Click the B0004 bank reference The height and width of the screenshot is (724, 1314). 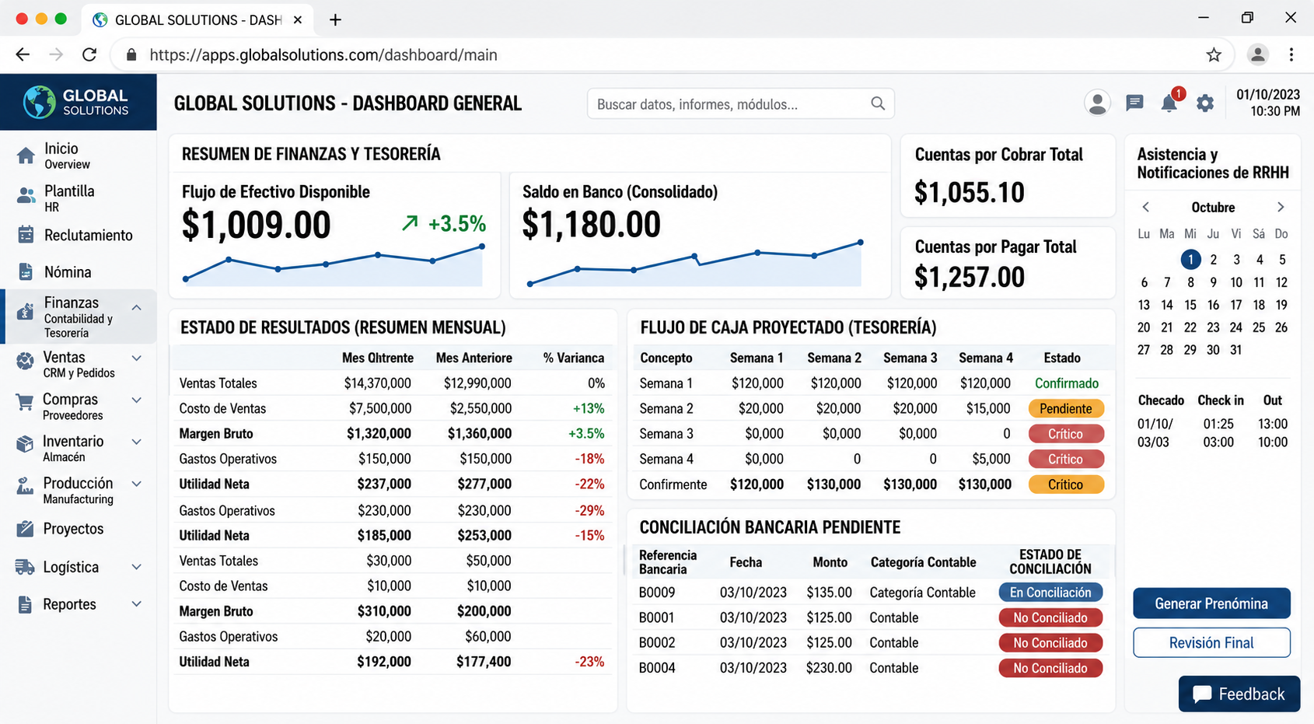tap(657, 668)
